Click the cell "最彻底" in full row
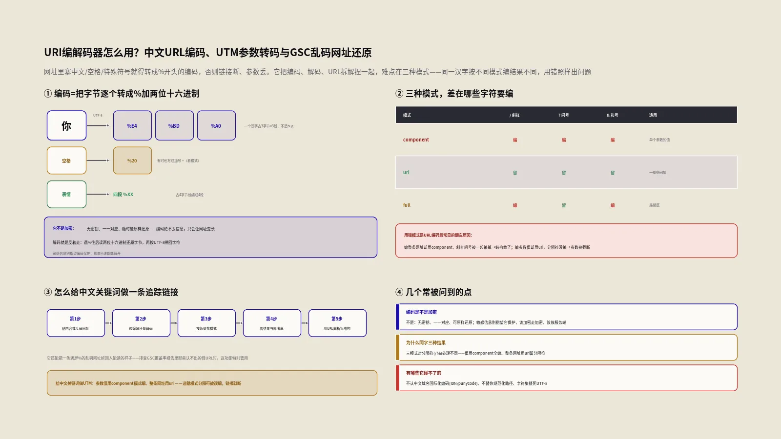Image resolution: width=781 pixels, height=439 pixels. tap(654, 205)
